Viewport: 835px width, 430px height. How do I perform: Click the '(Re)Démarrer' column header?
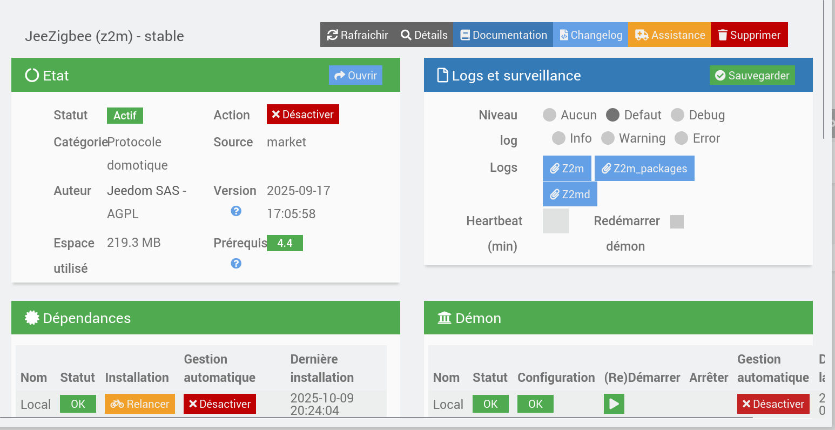pyautogui.click(x=642, y=378)
